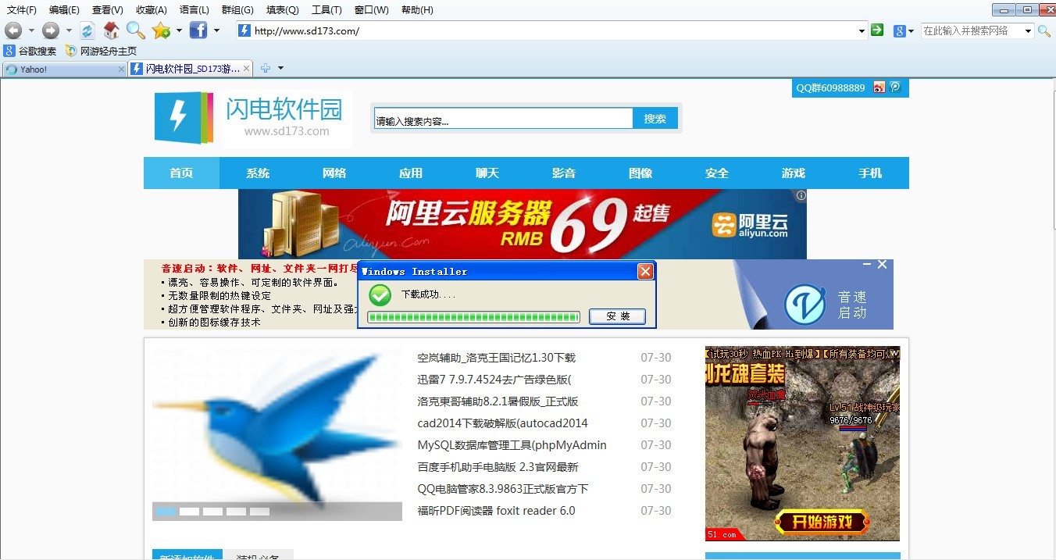Click the blue 搜索 button on site

655,119
